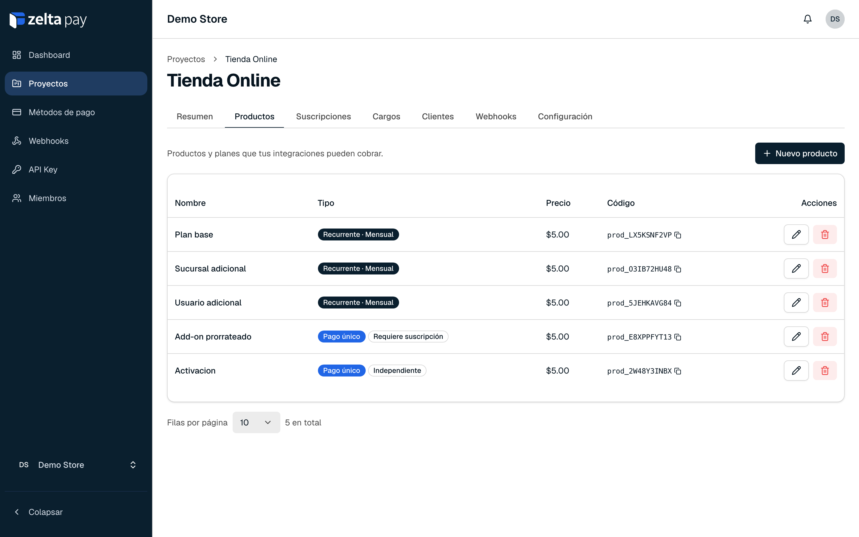Click the Sucursal adicional product name
The height and width of the screenshot is (537, 859).
pos(210,269)
